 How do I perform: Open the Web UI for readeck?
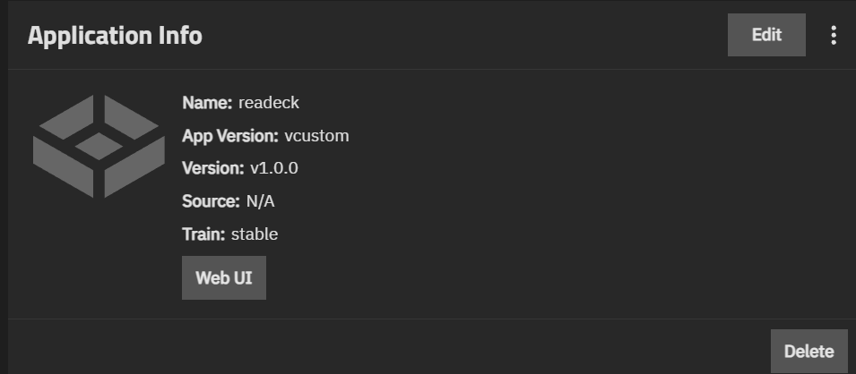(x=224, y=277)
